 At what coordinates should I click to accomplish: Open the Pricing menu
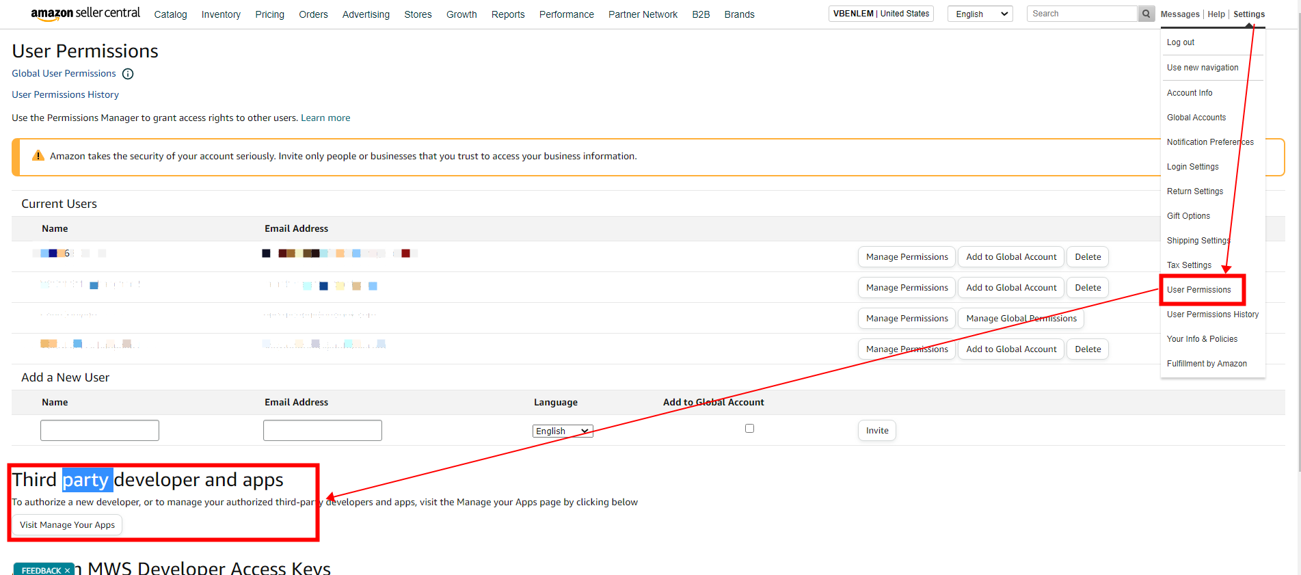269,14
